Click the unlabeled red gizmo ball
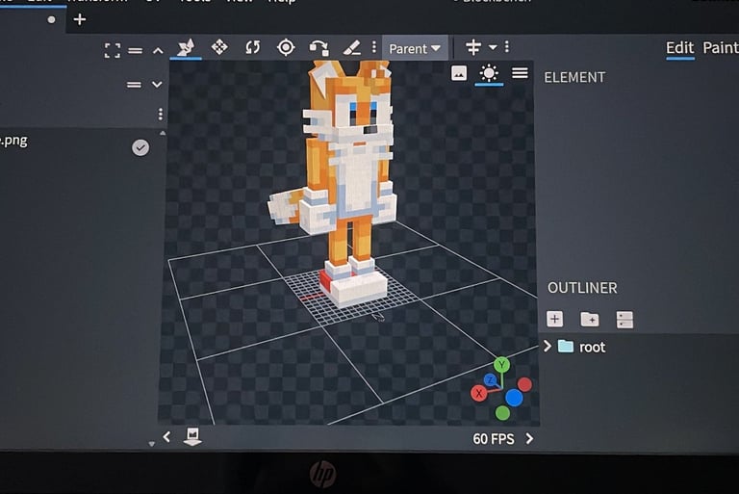 [524, 384]
